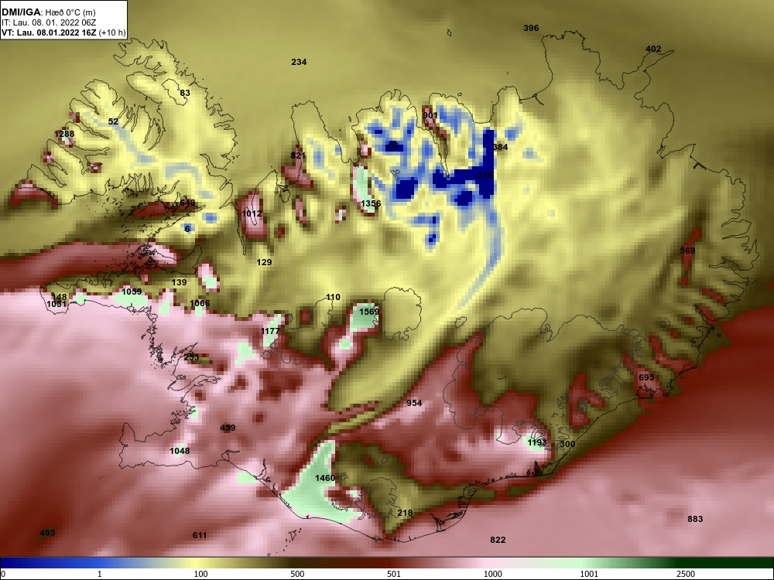774x580 pixels.
Task: Click the map value 396
Action: (x=531, y=28)
